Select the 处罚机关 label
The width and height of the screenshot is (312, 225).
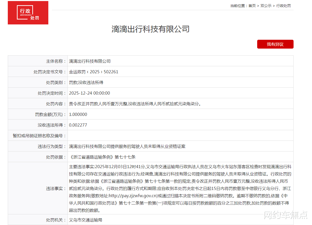[56, 220]
